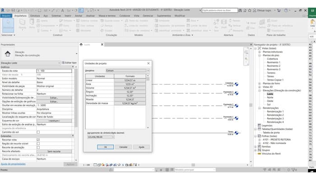316x180 pixels.
Task: Click the favorites star icon in title bar
Action: pyautogui.click(x=250, y=10)
